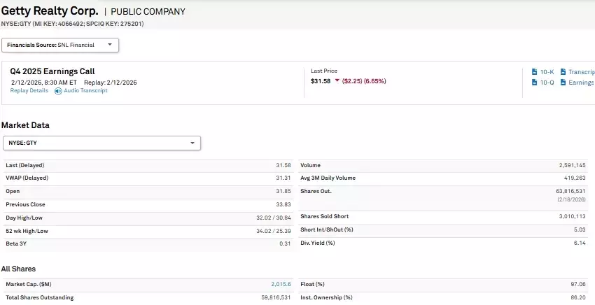The height and width of the screenshot is (305, 595).
Task: Open the Audio Transcript link
Action: 85,90
